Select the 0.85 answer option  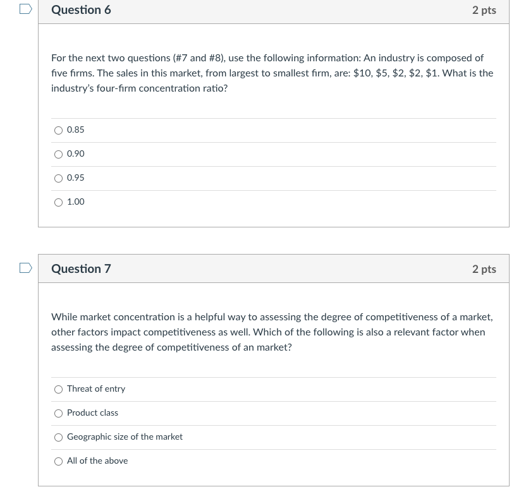pyautogui.click(x=58, y=130)
